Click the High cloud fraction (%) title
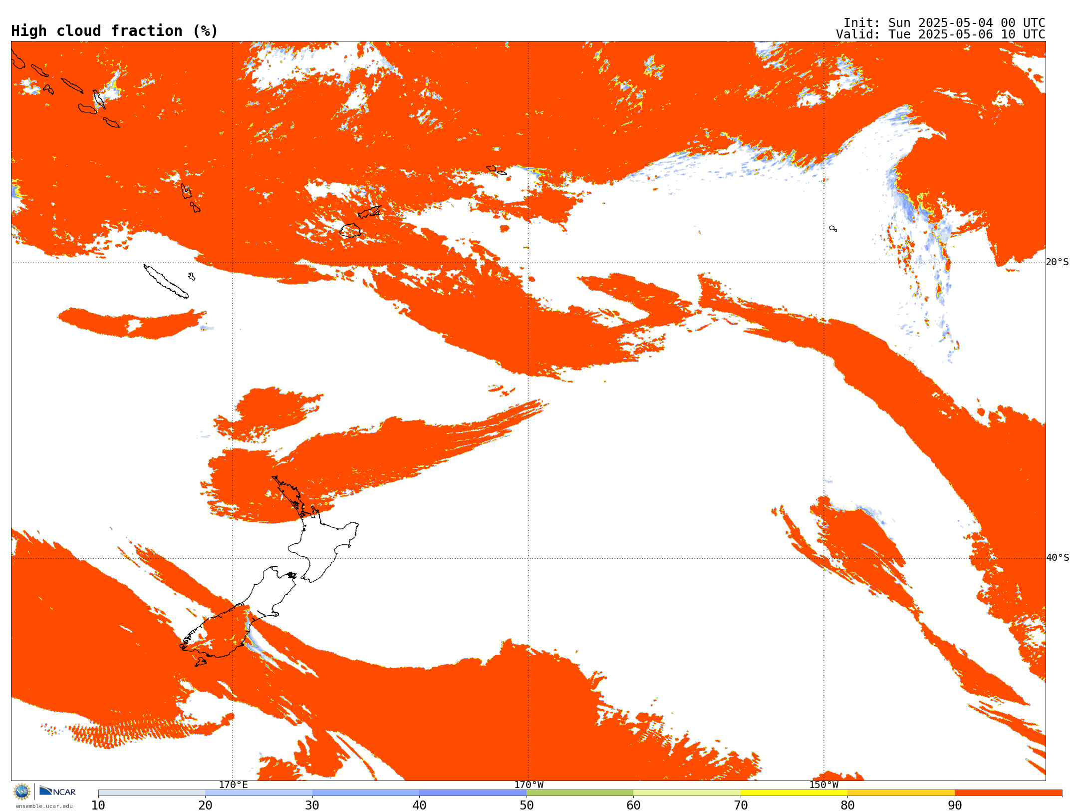This screenshot has width=1078, height=812. pyautogui.click(x=114, y=31)
